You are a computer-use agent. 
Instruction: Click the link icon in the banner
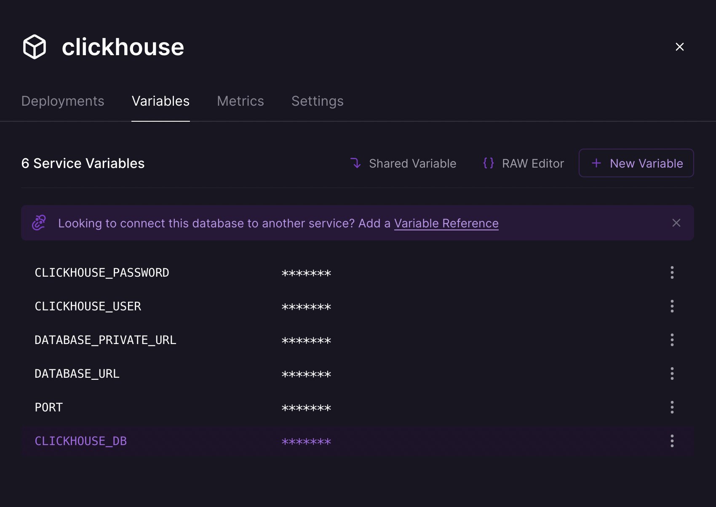click(39, 222)
